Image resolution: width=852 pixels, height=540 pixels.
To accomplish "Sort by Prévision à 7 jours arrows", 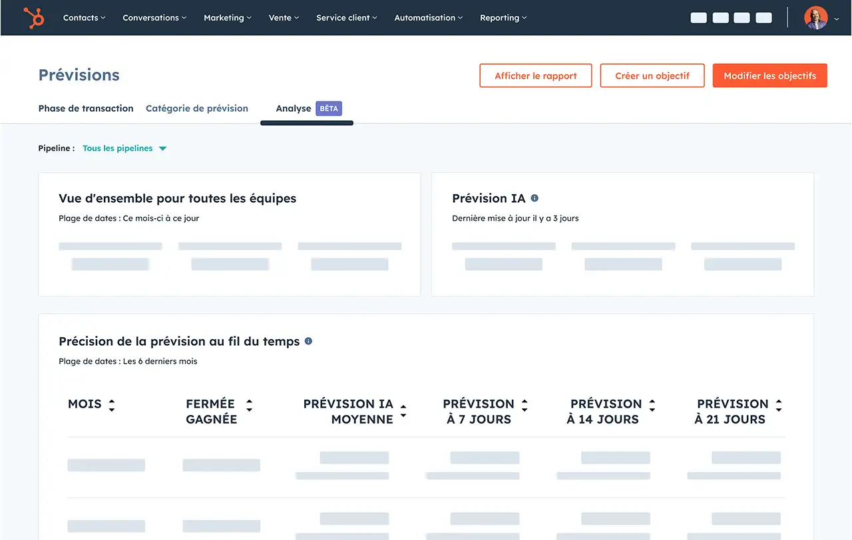I will click(x=525, y=405).
